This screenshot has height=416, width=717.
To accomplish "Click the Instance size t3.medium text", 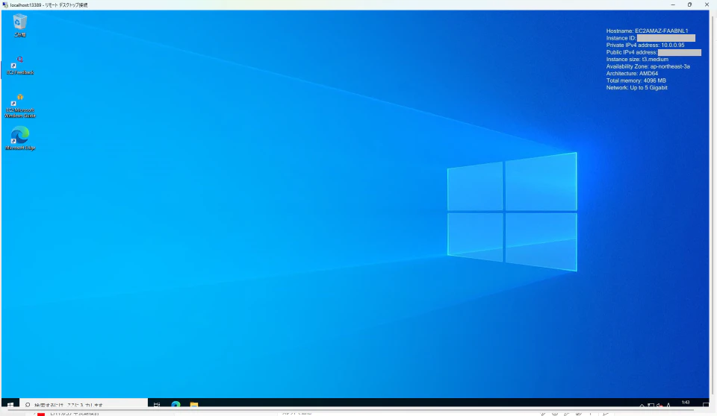I will [637, 60].
